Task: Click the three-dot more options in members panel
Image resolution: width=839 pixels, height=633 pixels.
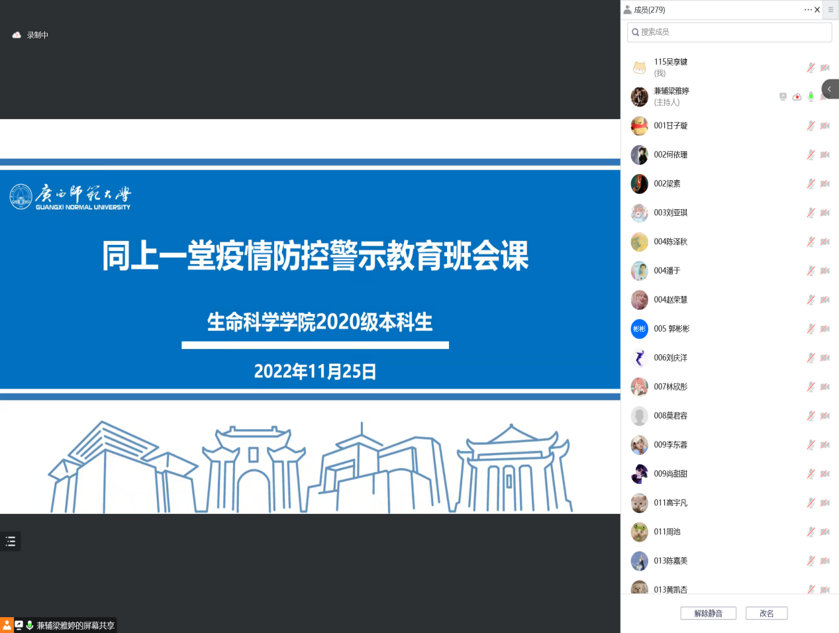Action: pyautogui.click(x=807, y=10)
